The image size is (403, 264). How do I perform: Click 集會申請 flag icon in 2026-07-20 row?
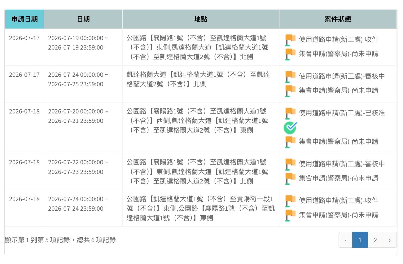point(290,142)
